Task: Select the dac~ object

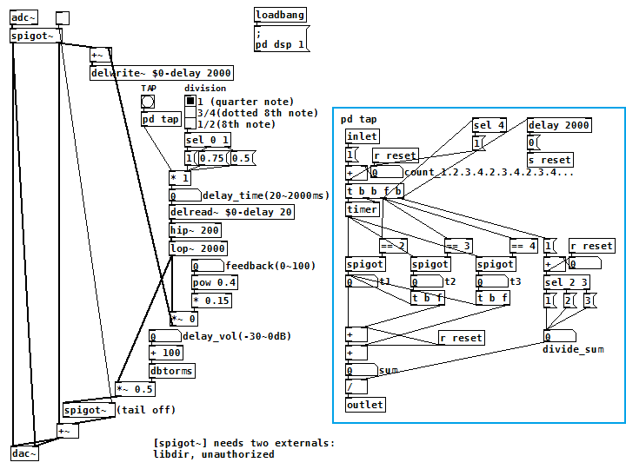Action: tap(24, 453)
